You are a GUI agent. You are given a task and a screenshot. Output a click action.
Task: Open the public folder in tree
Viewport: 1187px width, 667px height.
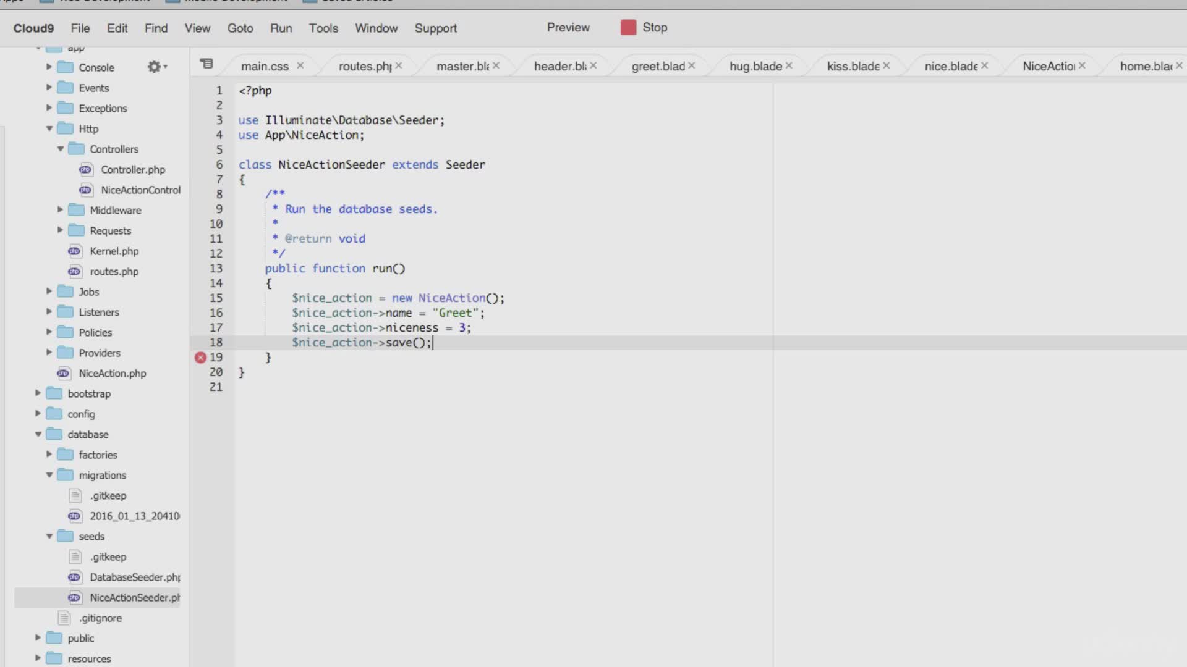pos(81,638)
